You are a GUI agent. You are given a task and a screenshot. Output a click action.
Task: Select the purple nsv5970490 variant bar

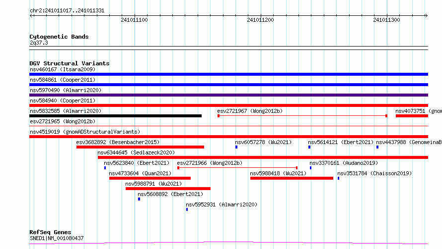coord(228,95)
